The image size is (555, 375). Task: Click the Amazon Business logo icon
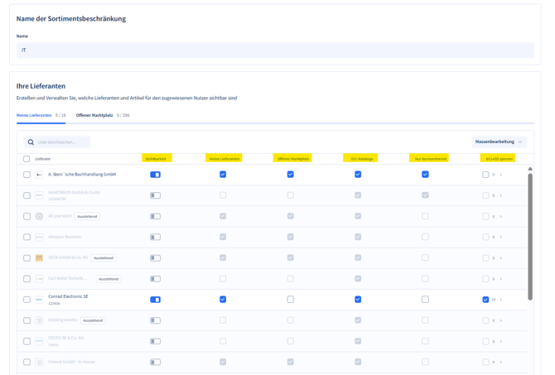39,237
